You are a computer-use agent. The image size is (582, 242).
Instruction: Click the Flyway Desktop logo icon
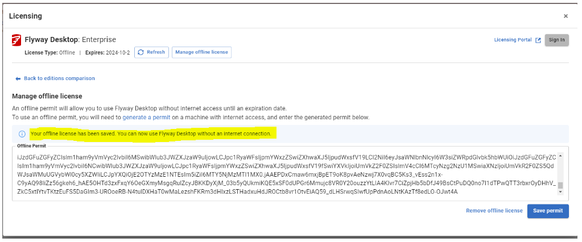pyautogui.click(x=16, y=40)
